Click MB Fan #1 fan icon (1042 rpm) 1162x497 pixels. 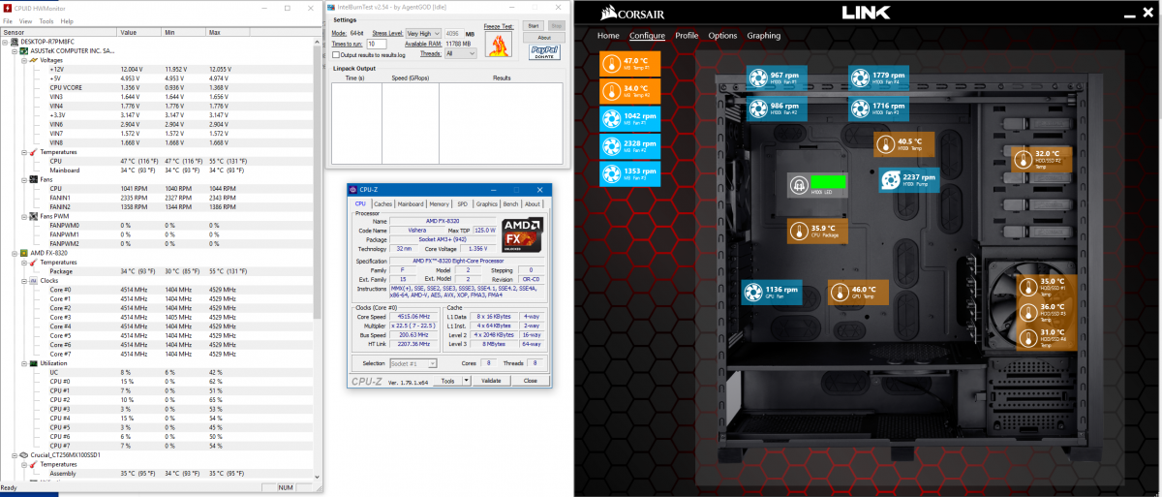pyautogui.click(x=611, y=119)
